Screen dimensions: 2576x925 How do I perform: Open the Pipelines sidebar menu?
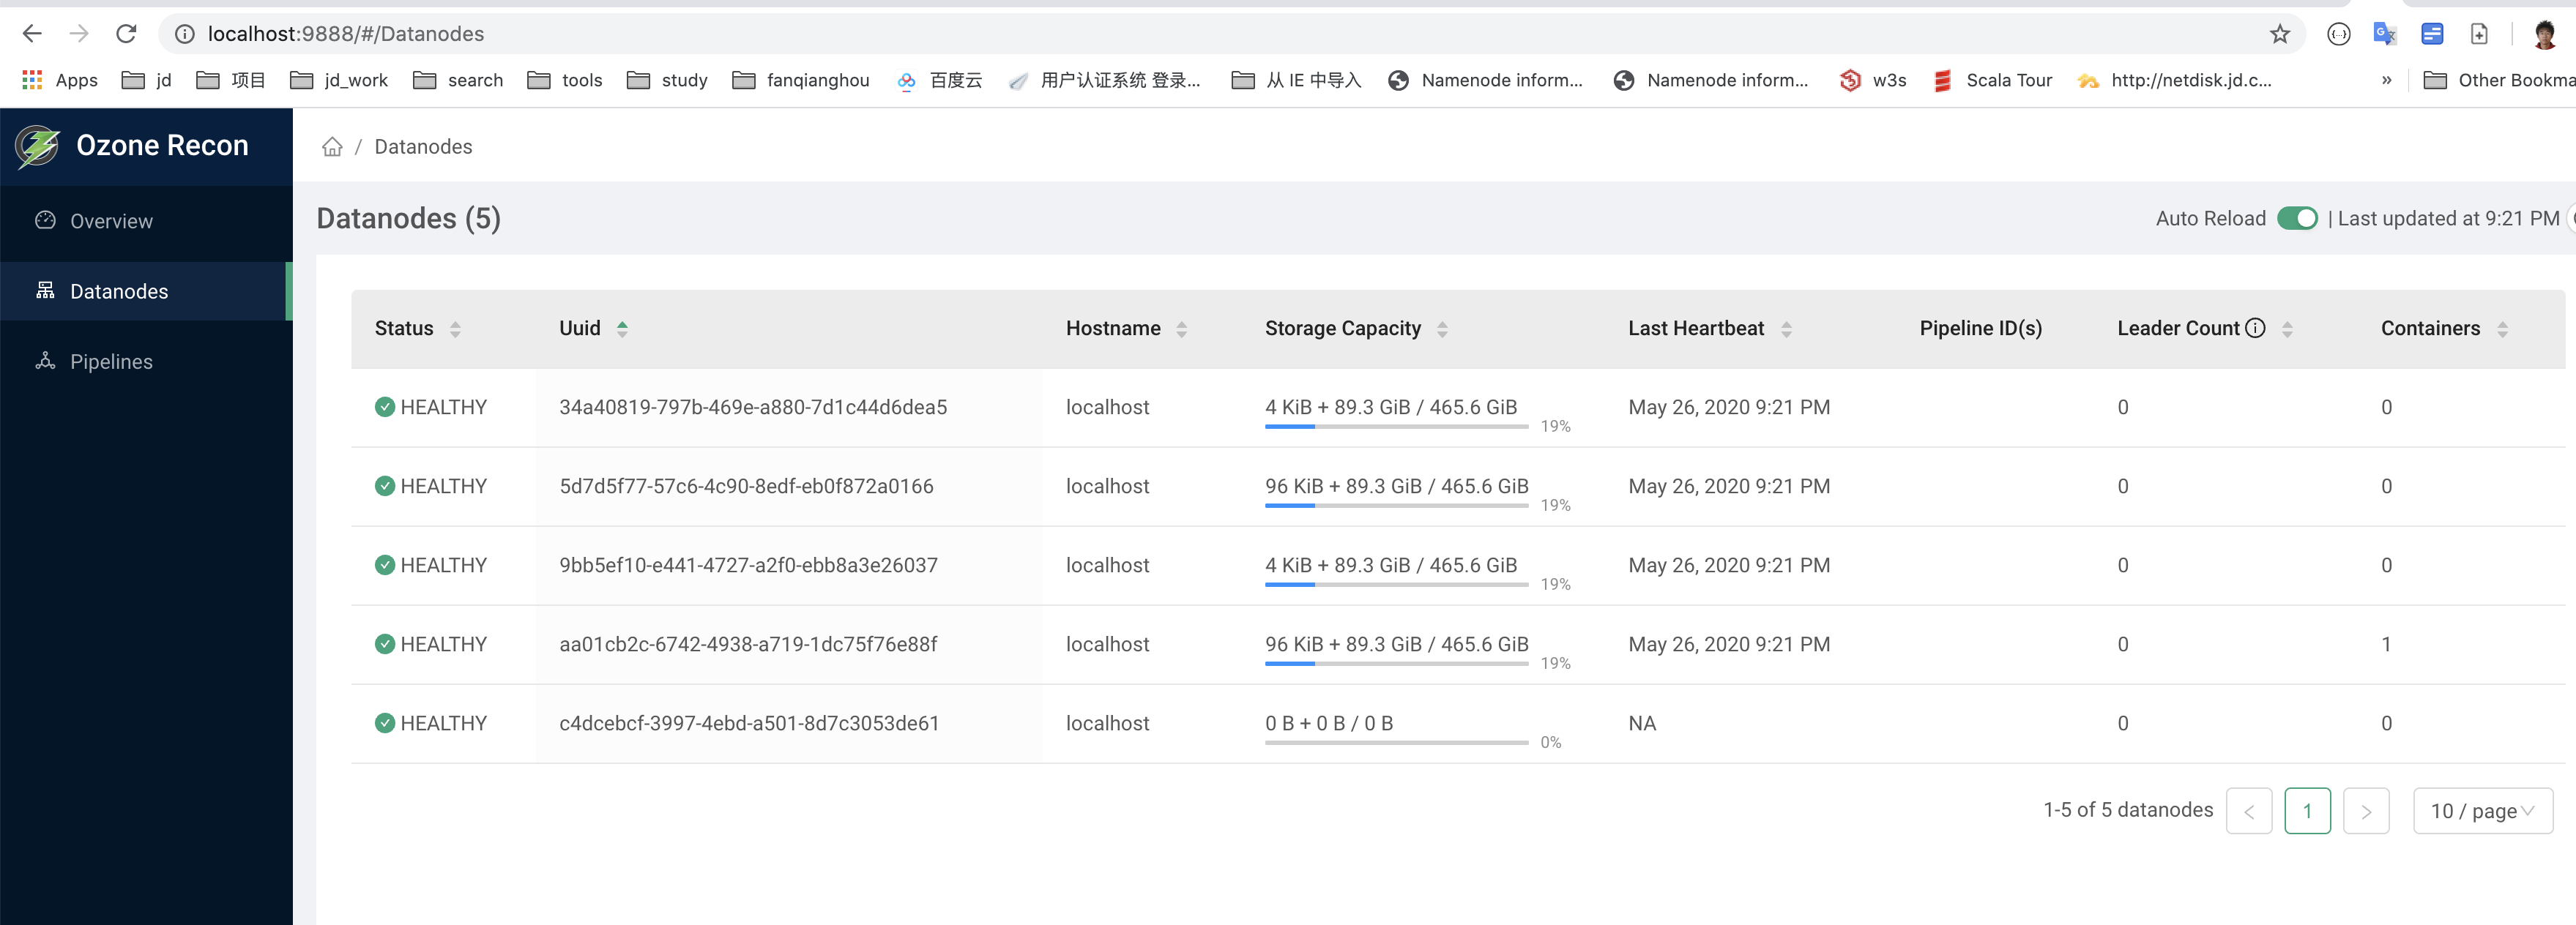click(111, 362)
